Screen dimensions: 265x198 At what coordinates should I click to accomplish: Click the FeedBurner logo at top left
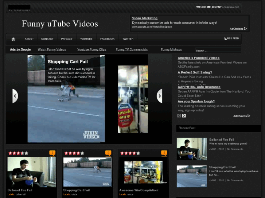coord(19,8)
